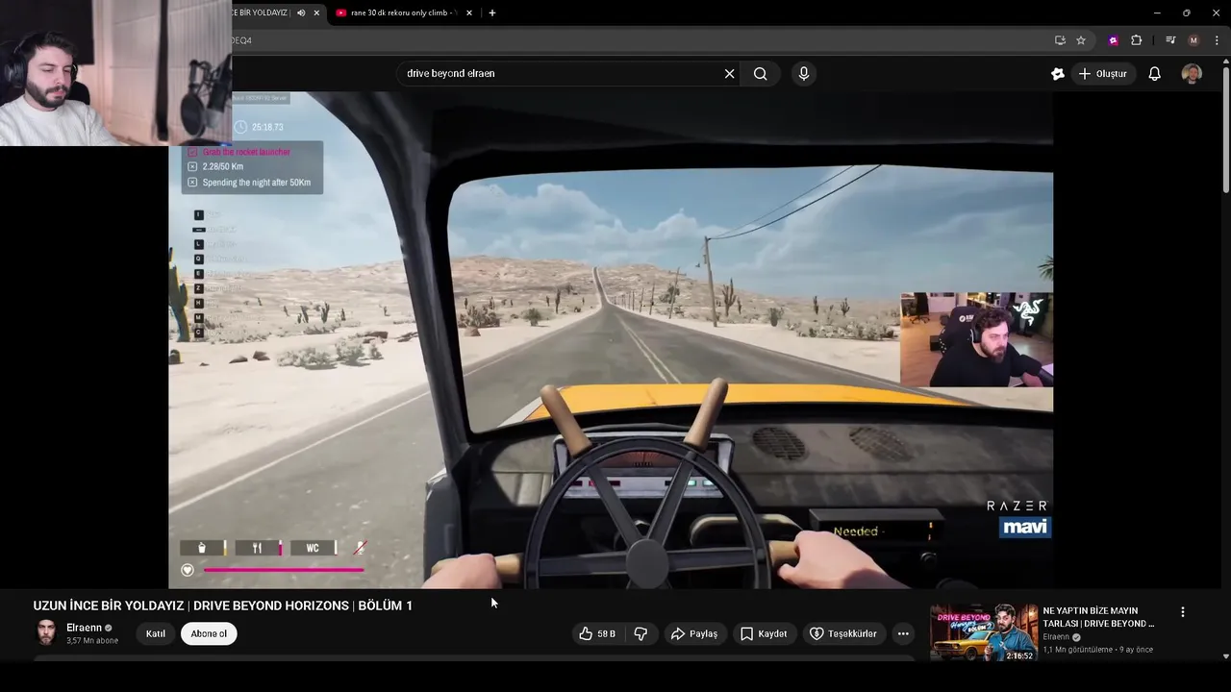Screen dimensions: 1231x692
Task: Click the video player to pause playback
Action: (x=611, y=339)
